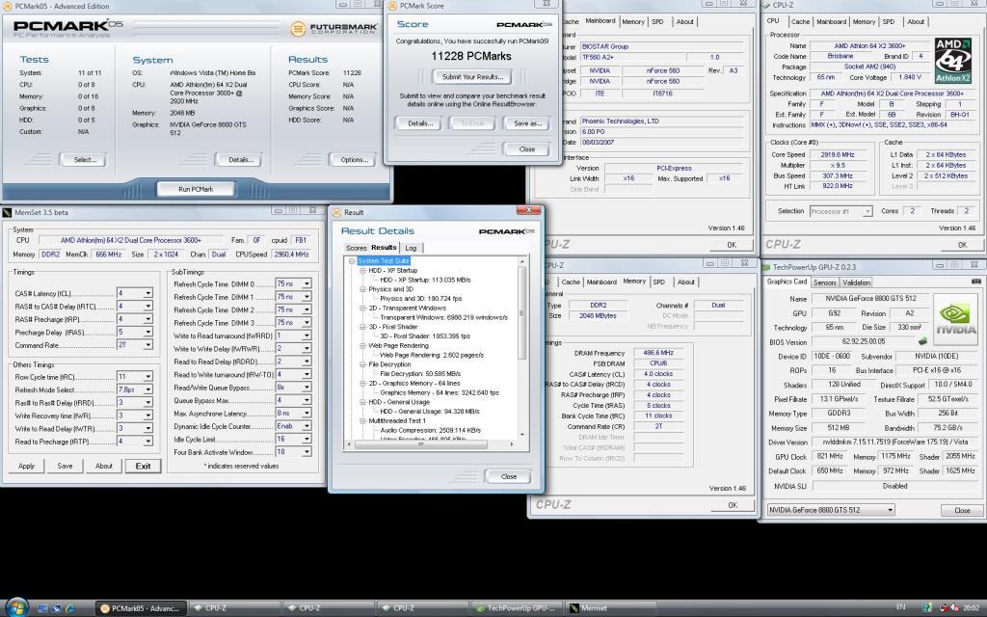The height and width of the screenshot is (617, 987).
Task: Open About tab in lower CPU-Z Memory window
Action: (x=685, y=282)
